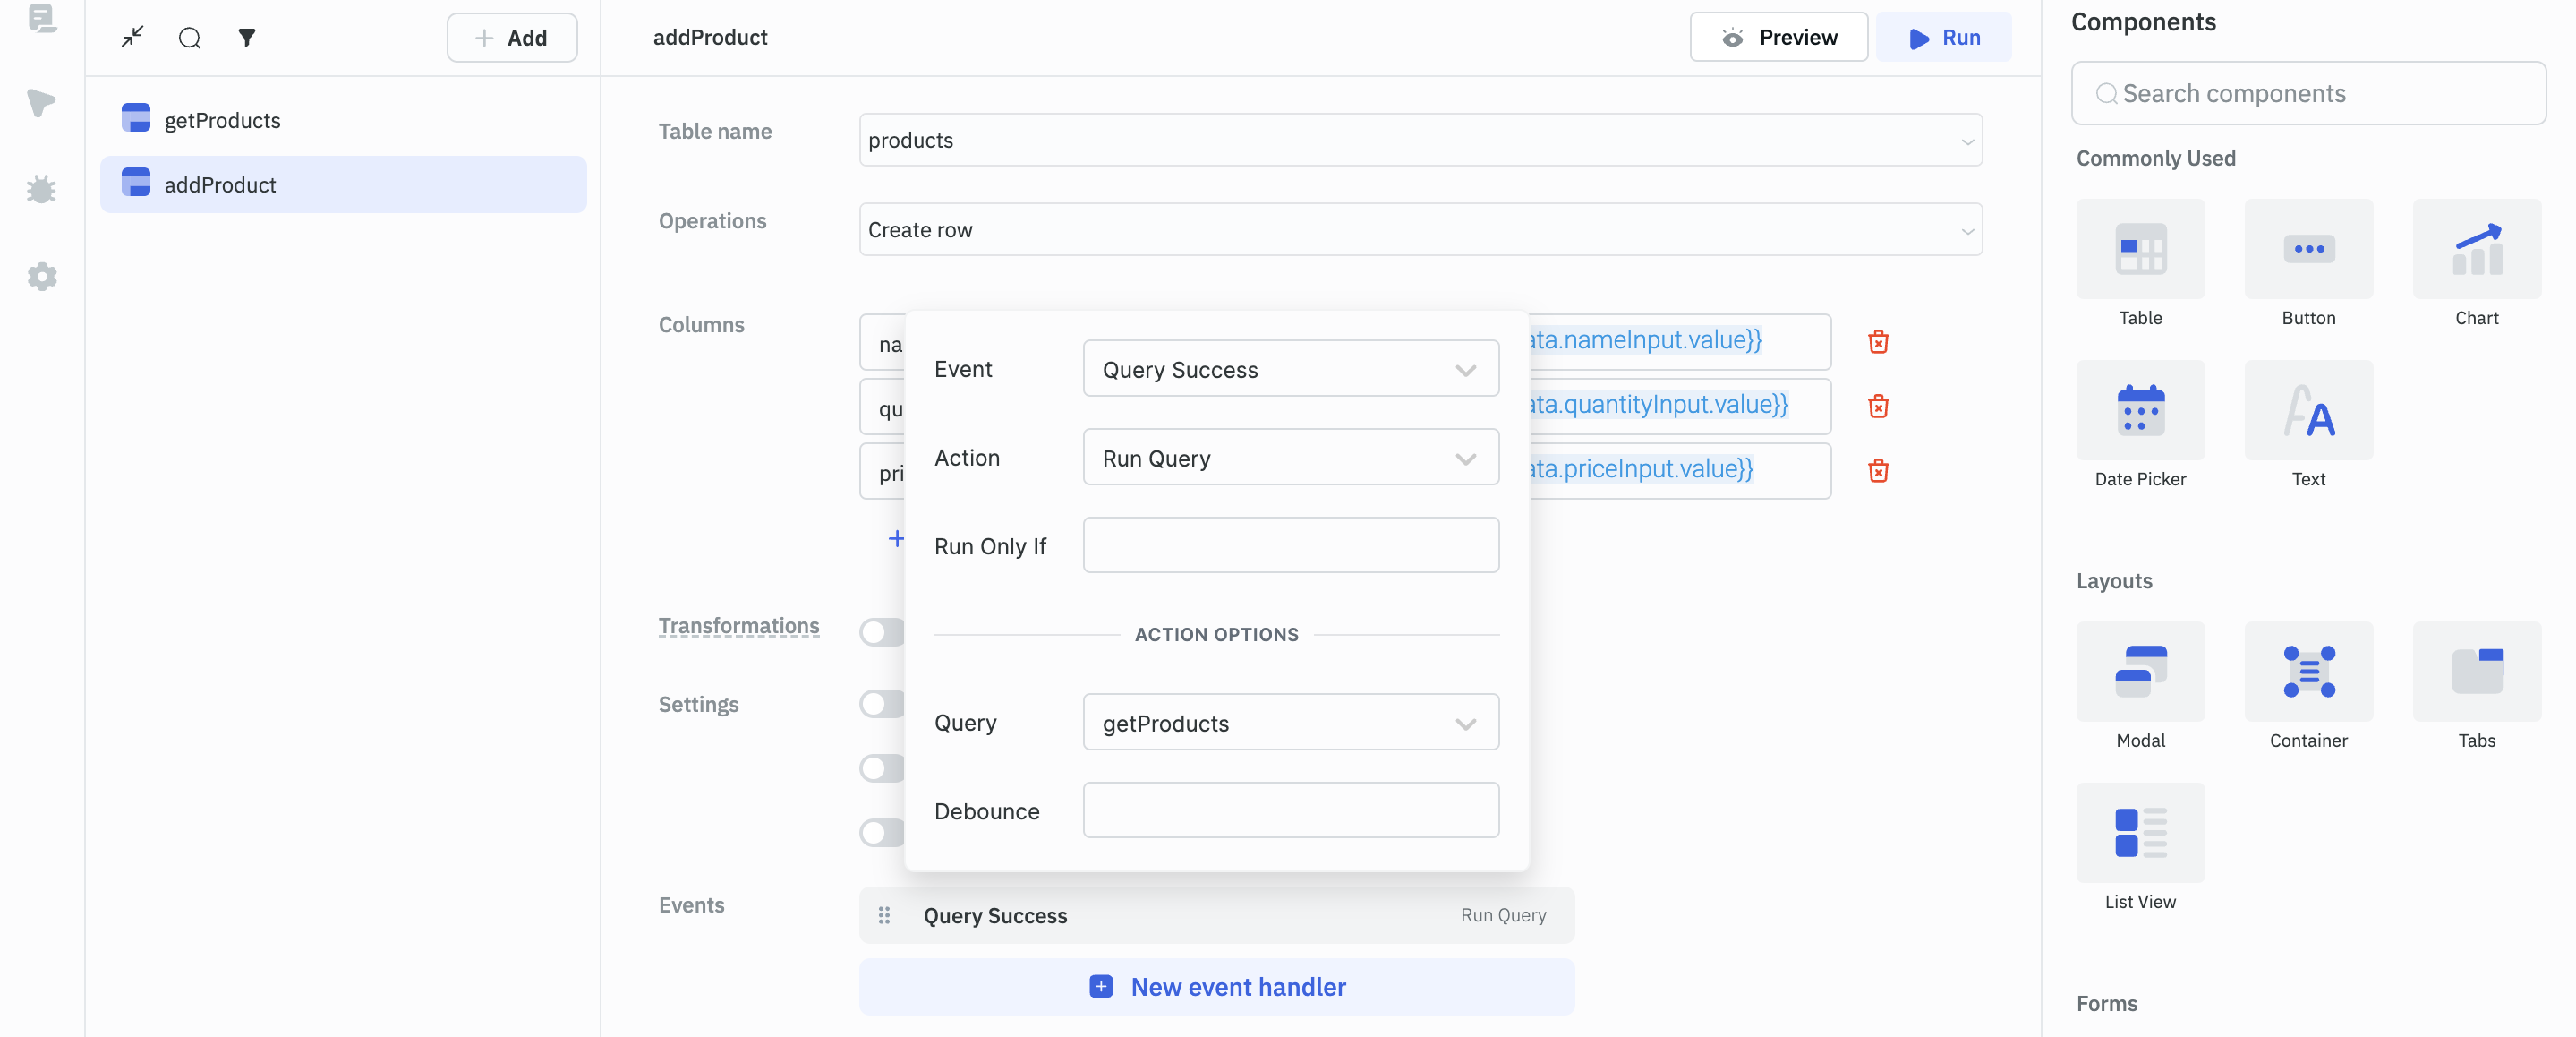The width and height of the screenshot is (2576, 1037).
Task: Delete the nameInput column row
Action: point(1878,341)
